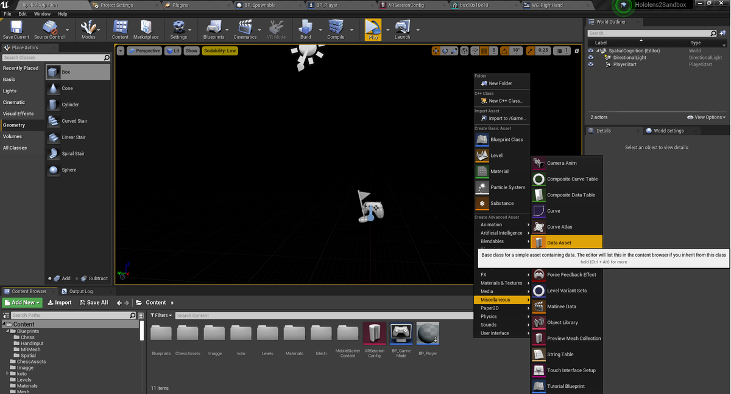731x394 pixels.
Task: Click New Folder in context menu
Action: click(x=501, y=83)
